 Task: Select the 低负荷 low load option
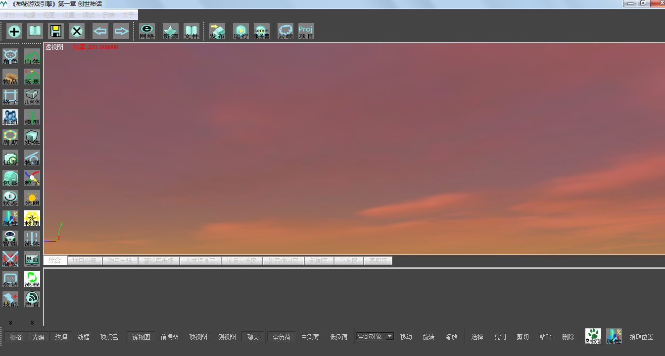click(339, 337)
